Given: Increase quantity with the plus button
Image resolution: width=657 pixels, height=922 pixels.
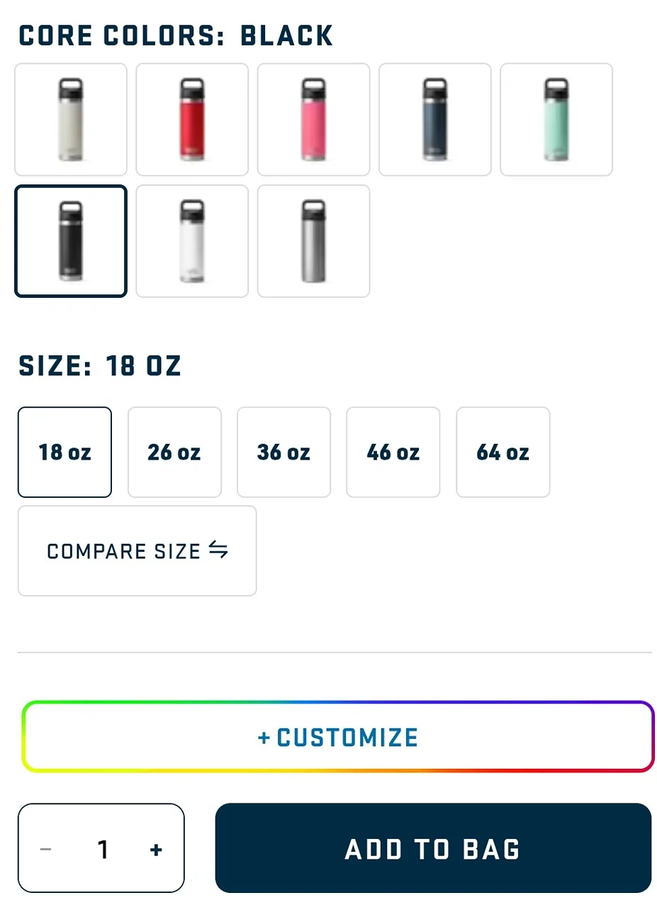Looking at the screenshot, I should coord(157,849).
